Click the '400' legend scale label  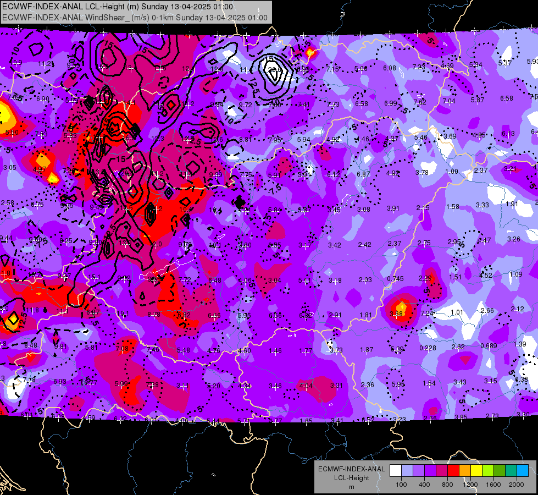424,485
